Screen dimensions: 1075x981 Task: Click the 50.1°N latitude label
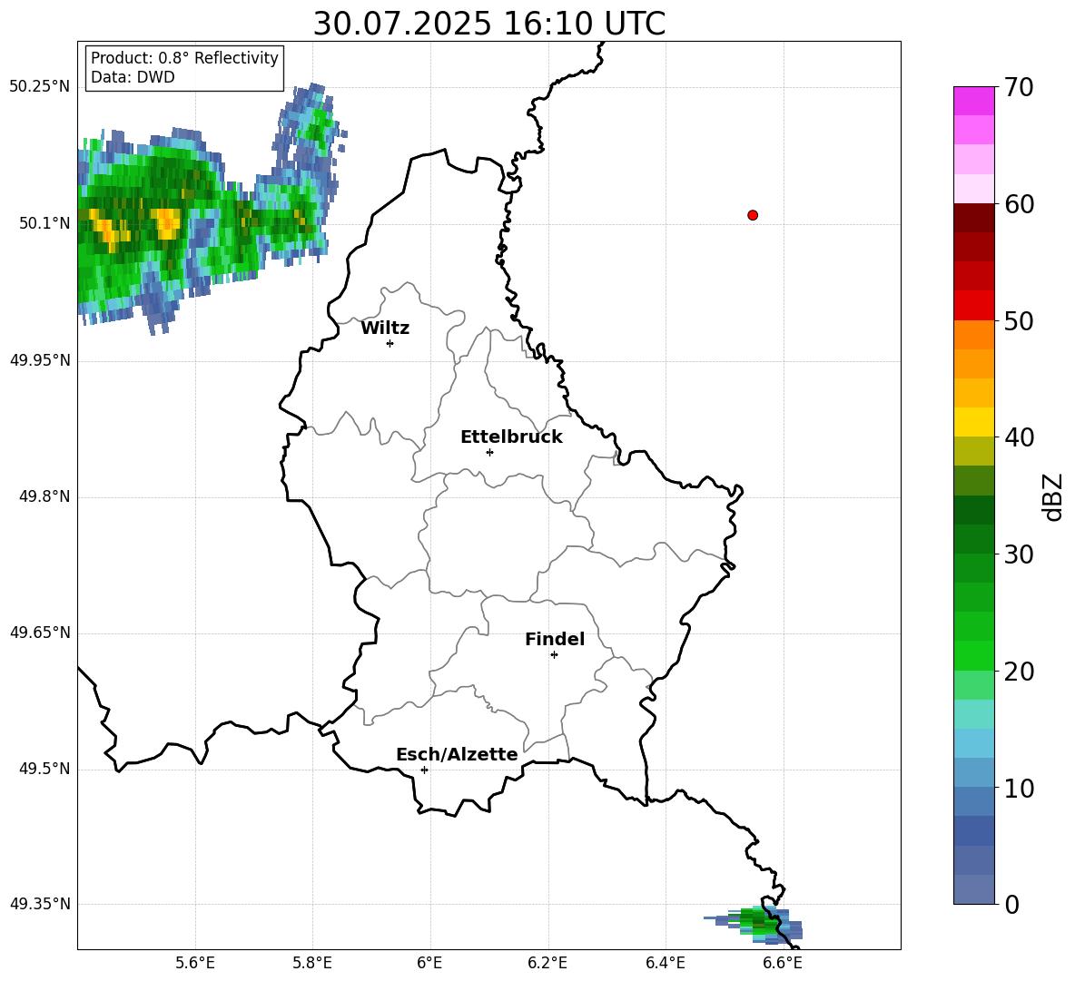tap(44, 223)
